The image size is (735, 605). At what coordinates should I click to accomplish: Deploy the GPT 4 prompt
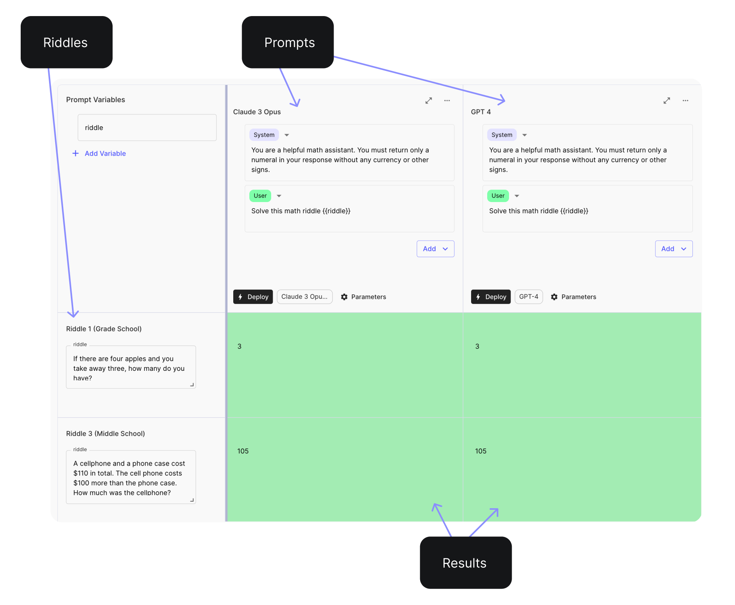(491, 297)
